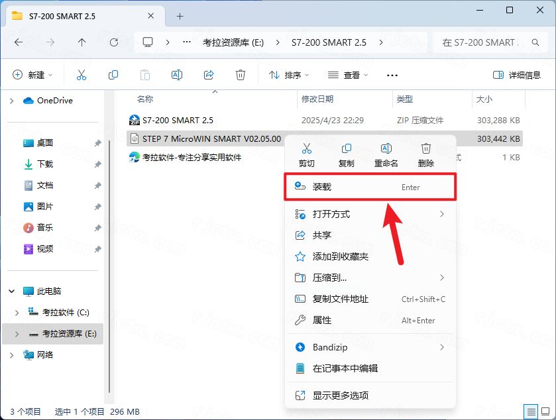Click the Copy icon in the toolbar

click(113, 74)
